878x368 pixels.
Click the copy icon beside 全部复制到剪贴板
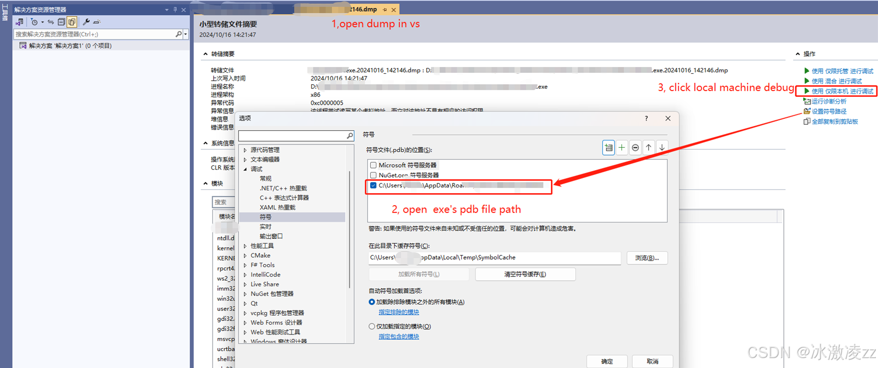click(x=807, y=121)
